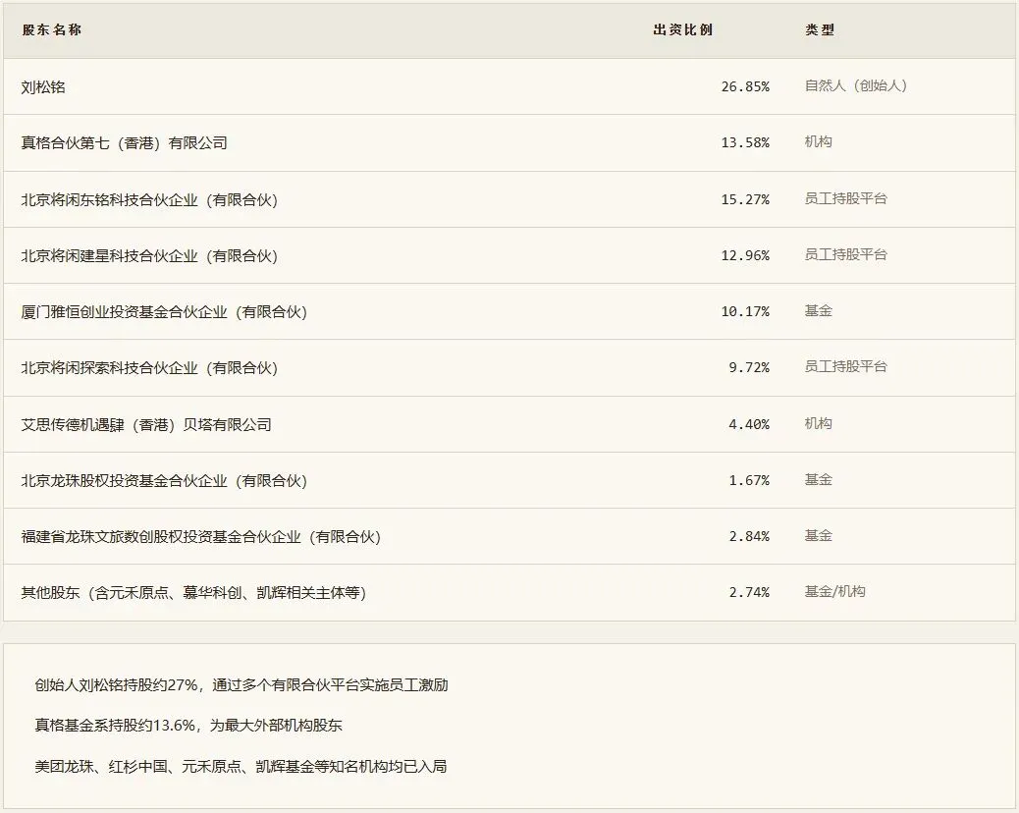Click the 基金/机构 type cell

(835, 591)
